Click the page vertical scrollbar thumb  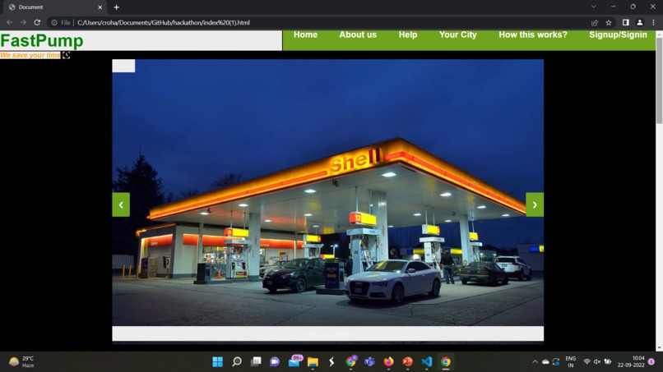click(x=659, y=81)
